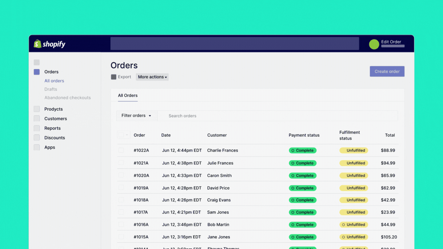The height and width of the screenshot is (249, 443).
Task: Click the Payment status column header
Action: pyautogui.click(x=304, y=135)
